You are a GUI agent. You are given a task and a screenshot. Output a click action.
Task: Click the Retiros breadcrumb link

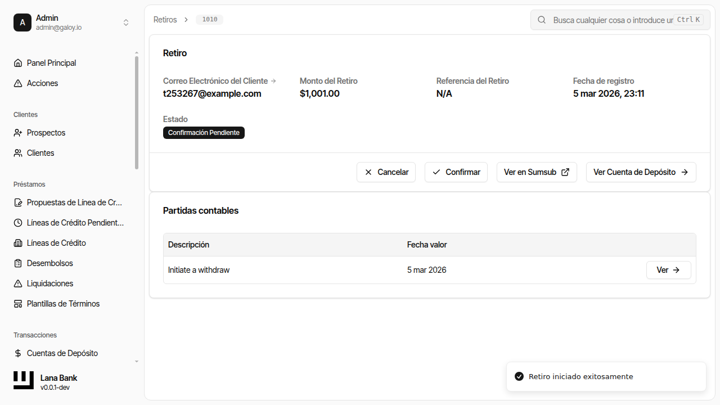tap(165, 20)
